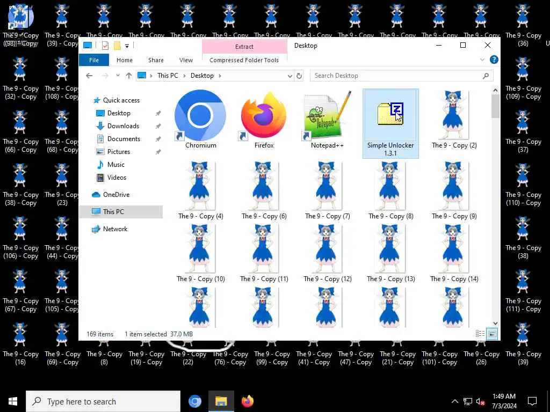This screenshot has width=550, height=412.
Task: Open OneDrive in navigation pane
Action: click(x=116, y=195)
